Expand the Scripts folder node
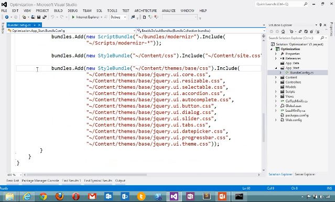335x202 pixels. (276, 92)
